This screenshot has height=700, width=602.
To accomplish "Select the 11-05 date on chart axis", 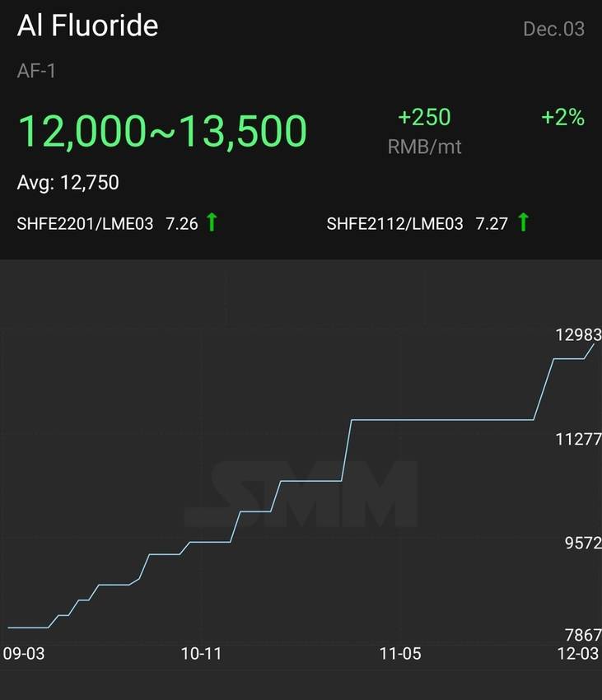I will click(x=400, y=654).
